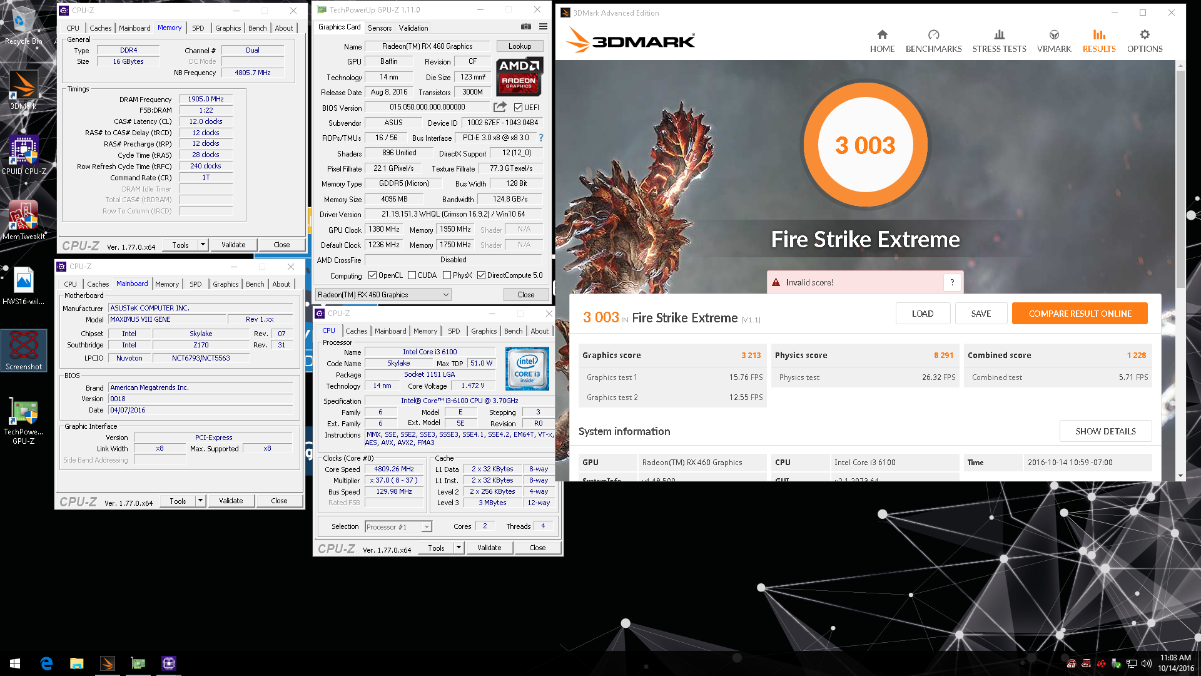Click the safely remove hardware tray icon
Screen dimensions: 1201x676
(1117, 663)
